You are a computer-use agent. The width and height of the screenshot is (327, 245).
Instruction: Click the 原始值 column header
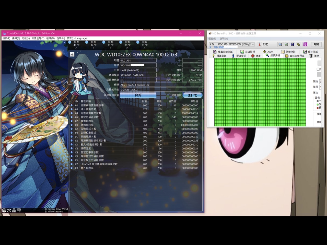194,101
